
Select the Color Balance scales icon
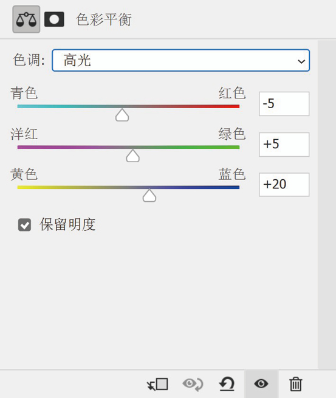26,19
